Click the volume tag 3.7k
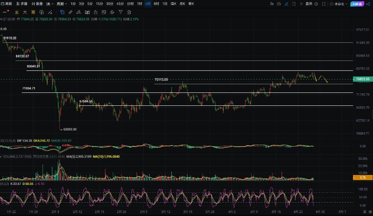 coord(363,178)
